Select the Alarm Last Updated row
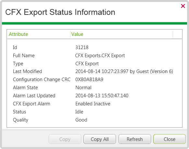 click(94, 96)
